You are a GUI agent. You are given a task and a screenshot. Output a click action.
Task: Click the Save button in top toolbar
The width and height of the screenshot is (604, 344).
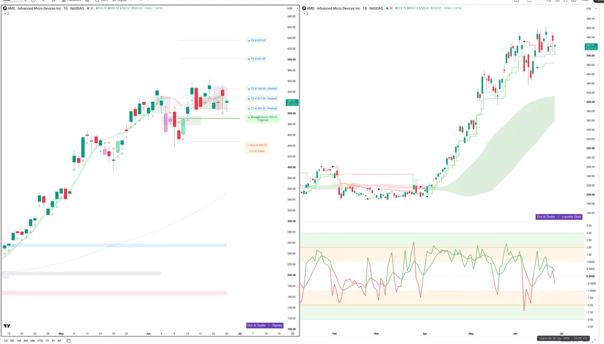529,2
